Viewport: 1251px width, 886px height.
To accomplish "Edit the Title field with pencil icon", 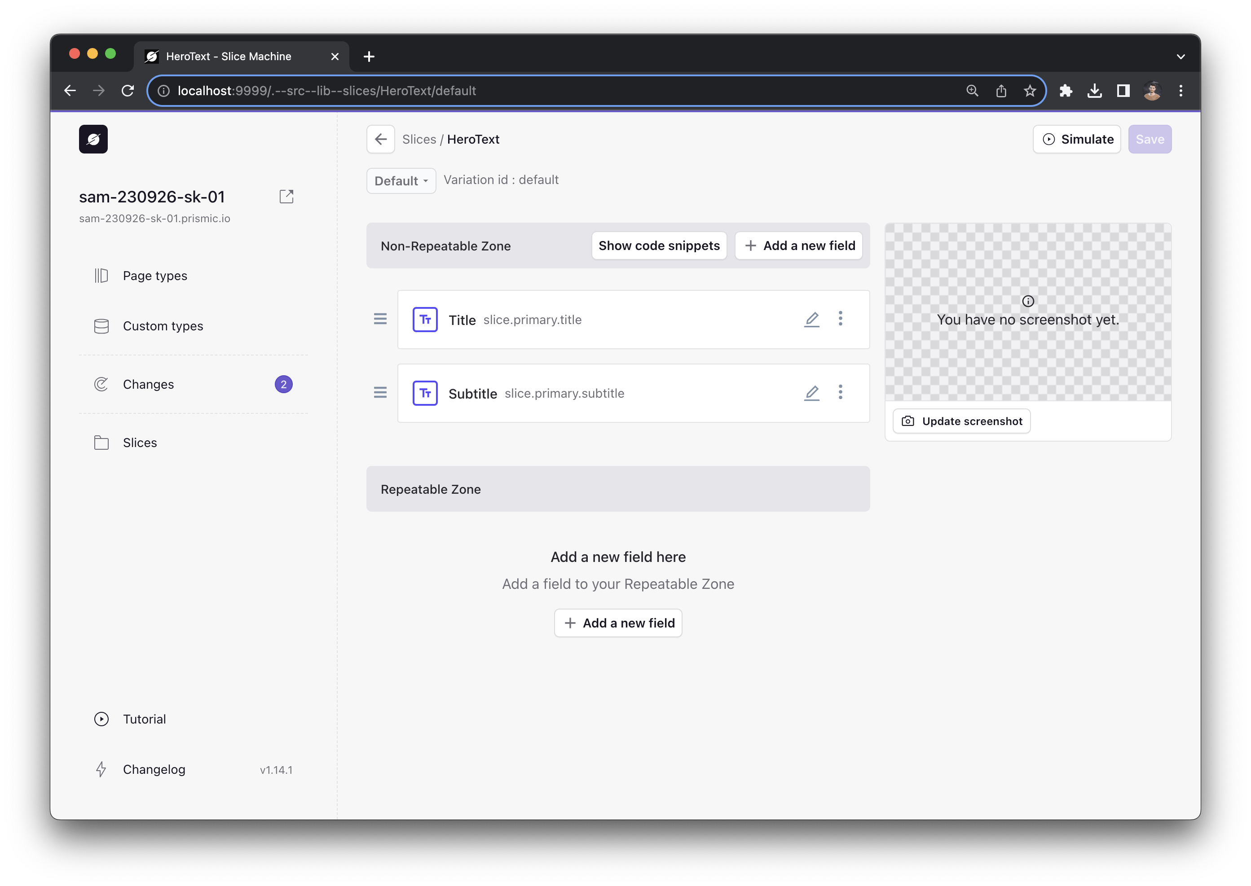I will pos(811,319).
